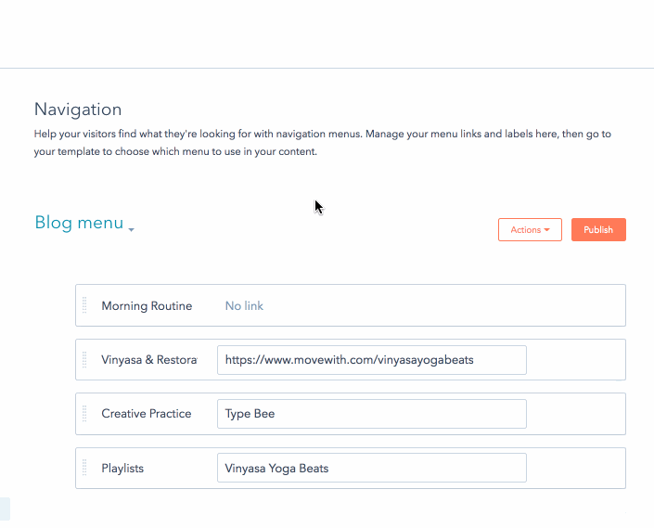Open the Blog menu selector caret
This screenshot has height=528, width=654.
(132, 230)
